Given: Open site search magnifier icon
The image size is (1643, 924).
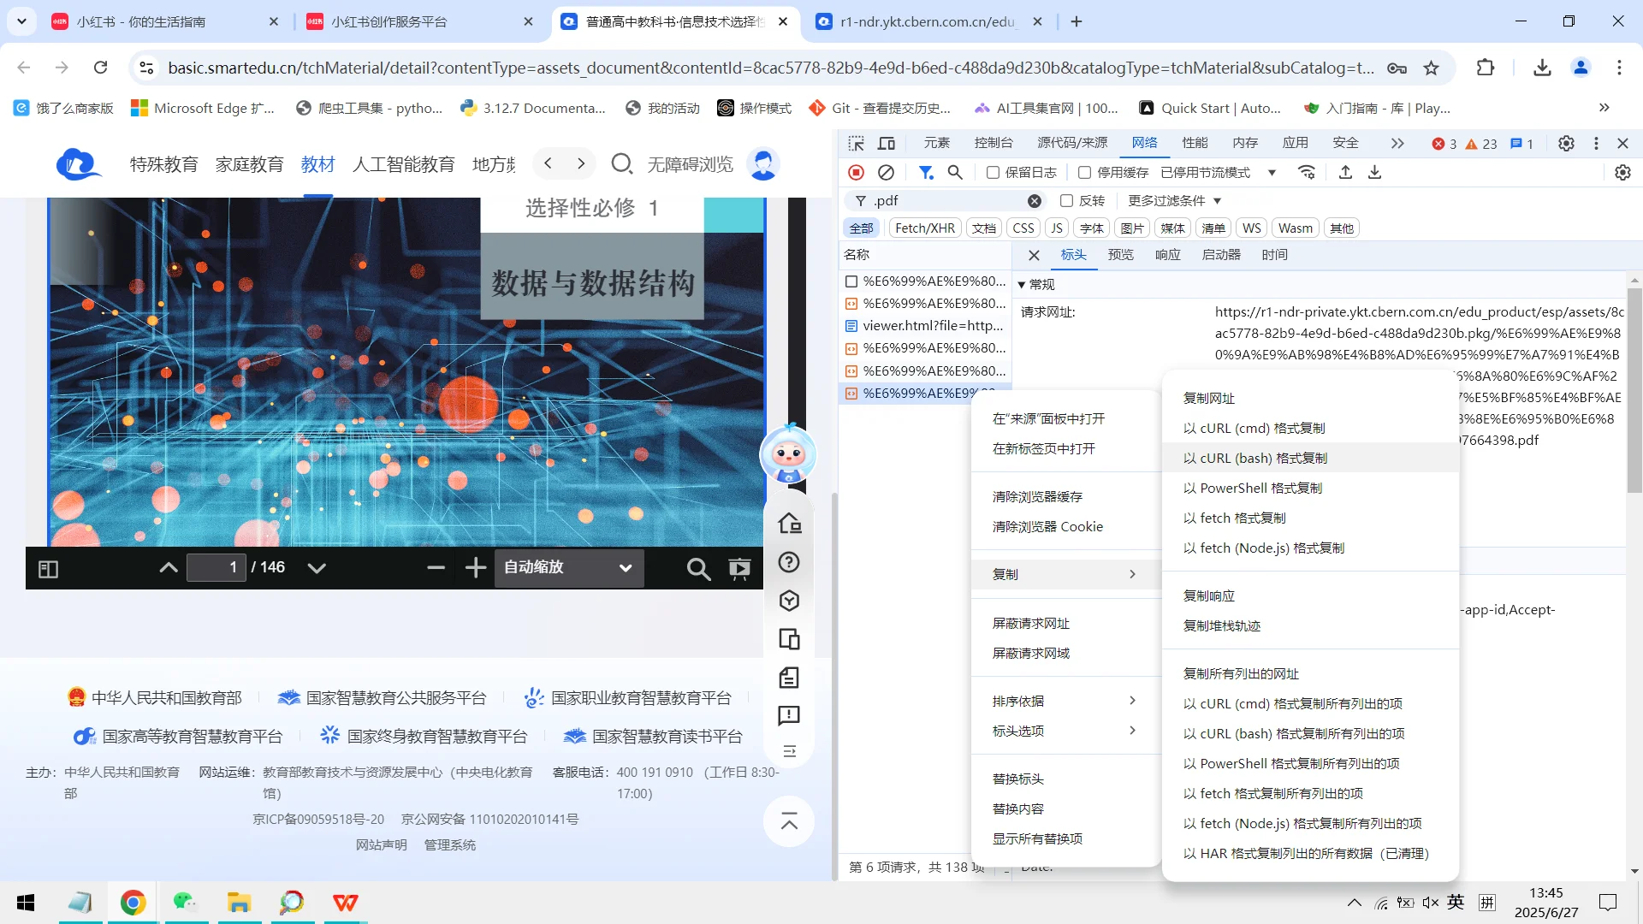Looking at the screenshot, I should (x=622, y=163).
